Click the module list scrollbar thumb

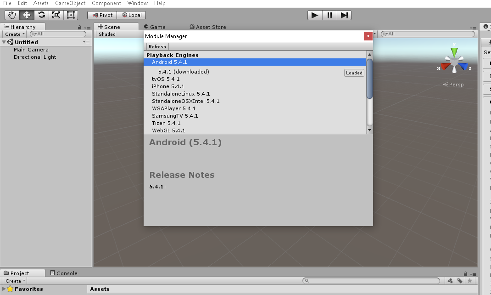(x=369, y=79)
